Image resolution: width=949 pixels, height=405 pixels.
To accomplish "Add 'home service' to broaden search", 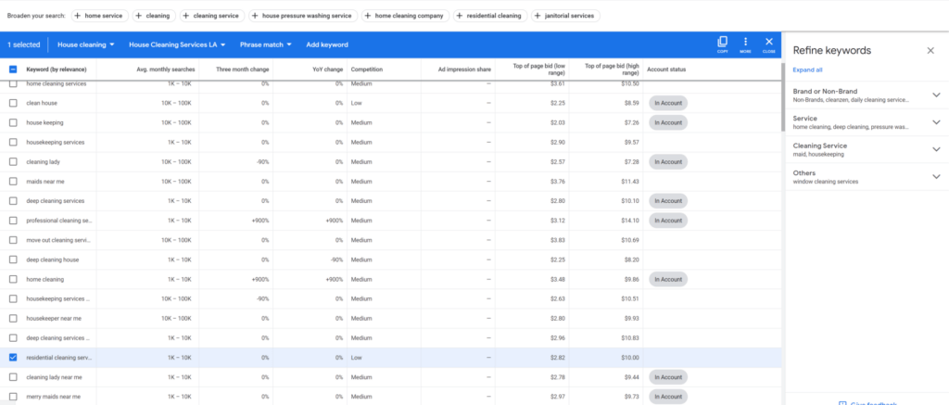I will (100, 16).
